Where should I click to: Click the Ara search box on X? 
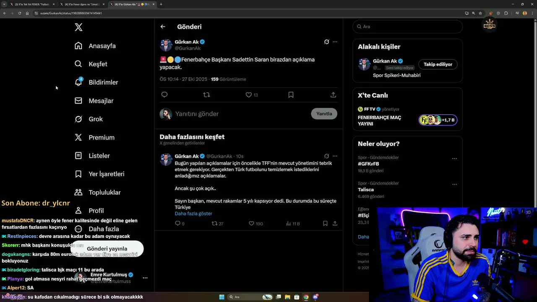(x=407, y=26)
